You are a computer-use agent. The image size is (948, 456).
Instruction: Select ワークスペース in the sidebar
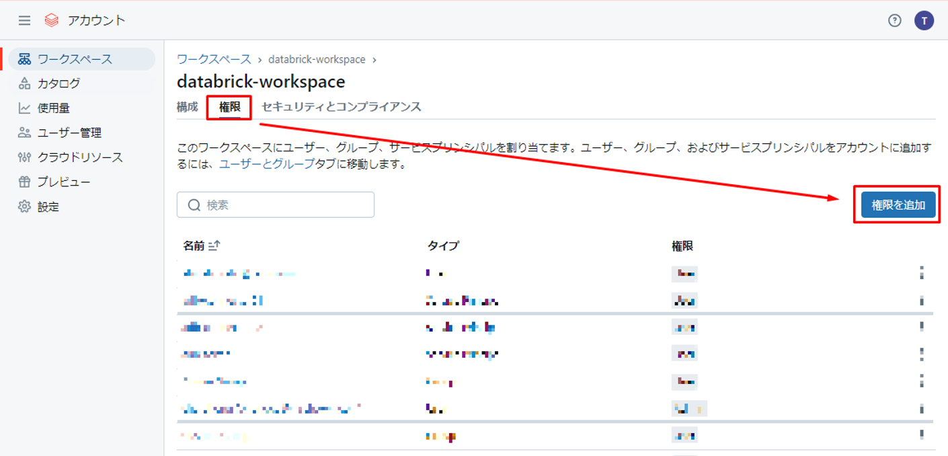pos(75,59)
